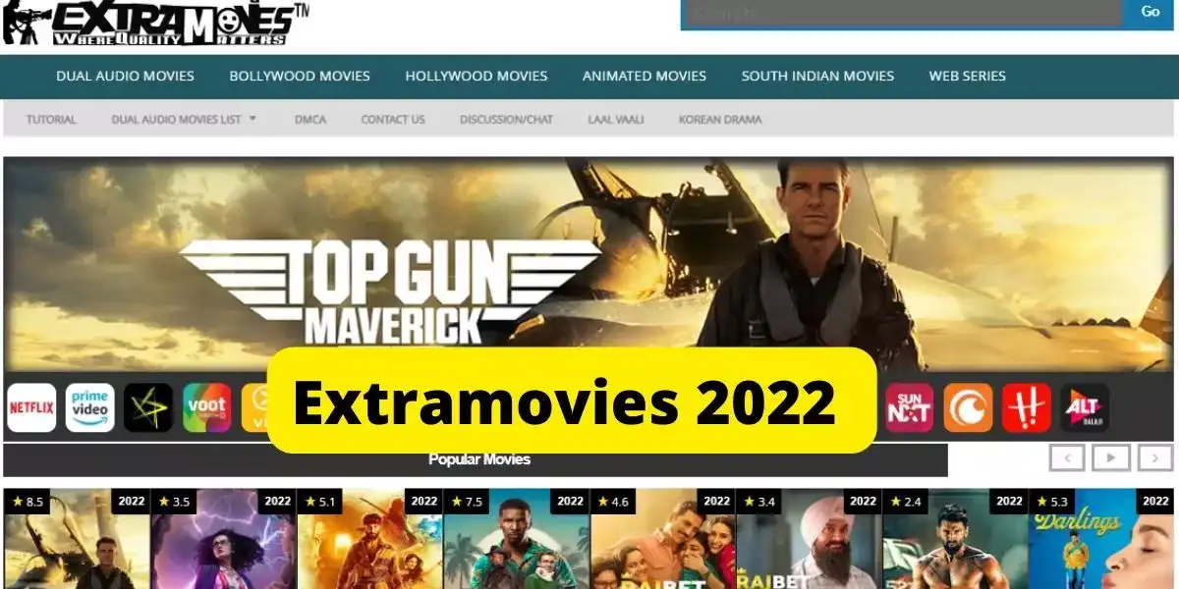Submit search with the Go button

point(1150,13)
